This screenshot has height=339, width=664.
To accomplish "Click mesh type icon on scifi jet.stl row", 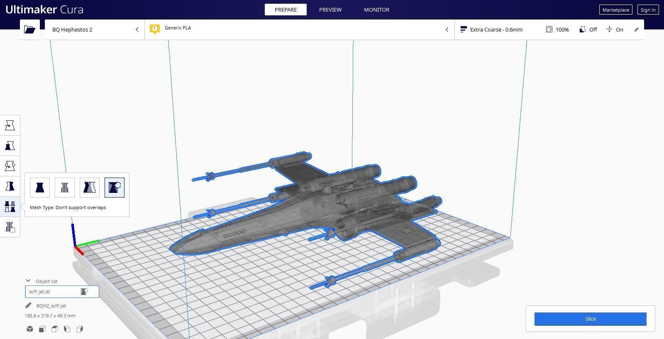I will (84, 292).
